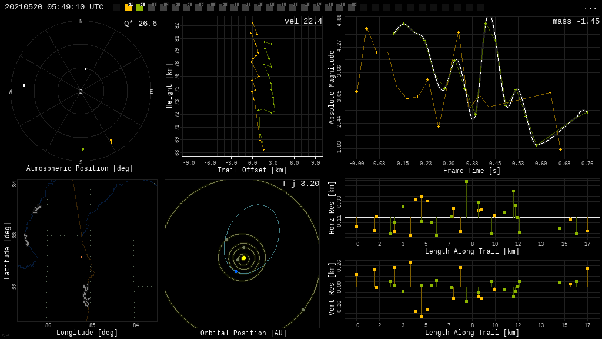Screen dimensions: 602x339
Task: Click the vel 22.4 readout
Action: click(x=303, y=22)
